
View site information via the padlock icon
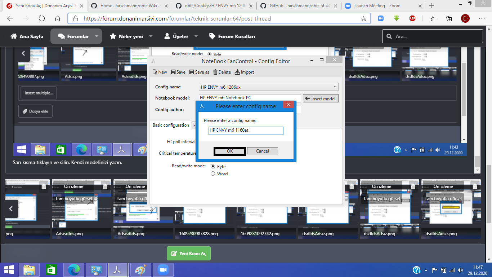(75, 19)
